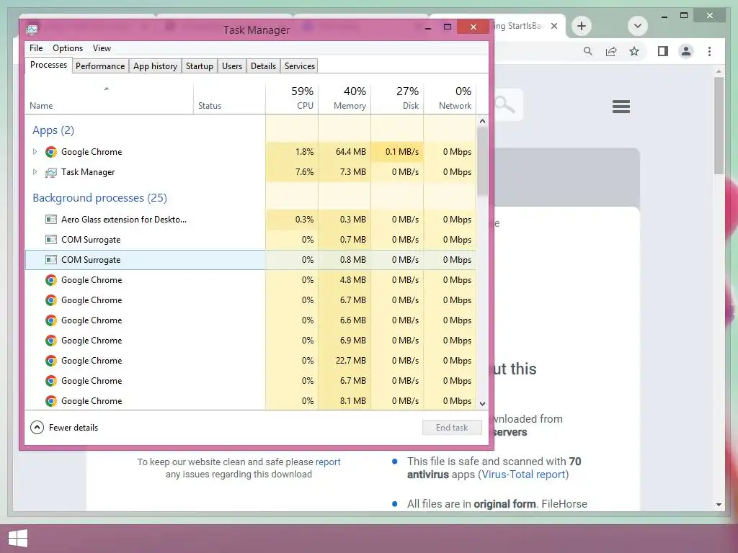
Task: Click the Windows Start button
Action: coord(18,539)
